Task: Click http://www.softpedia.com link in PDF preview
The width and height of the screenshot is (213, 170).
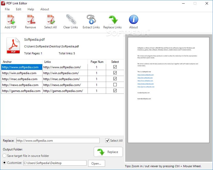Action: (x=145, y=75)
